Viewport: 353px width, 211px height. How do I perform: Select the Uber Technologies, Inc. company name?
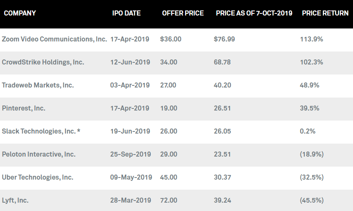pyautogui.click(x=38, y=178)
